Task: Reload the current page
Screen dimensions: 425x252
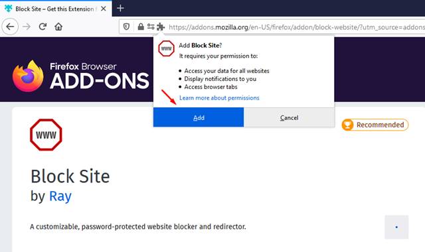Action: [x=42, y=27]
